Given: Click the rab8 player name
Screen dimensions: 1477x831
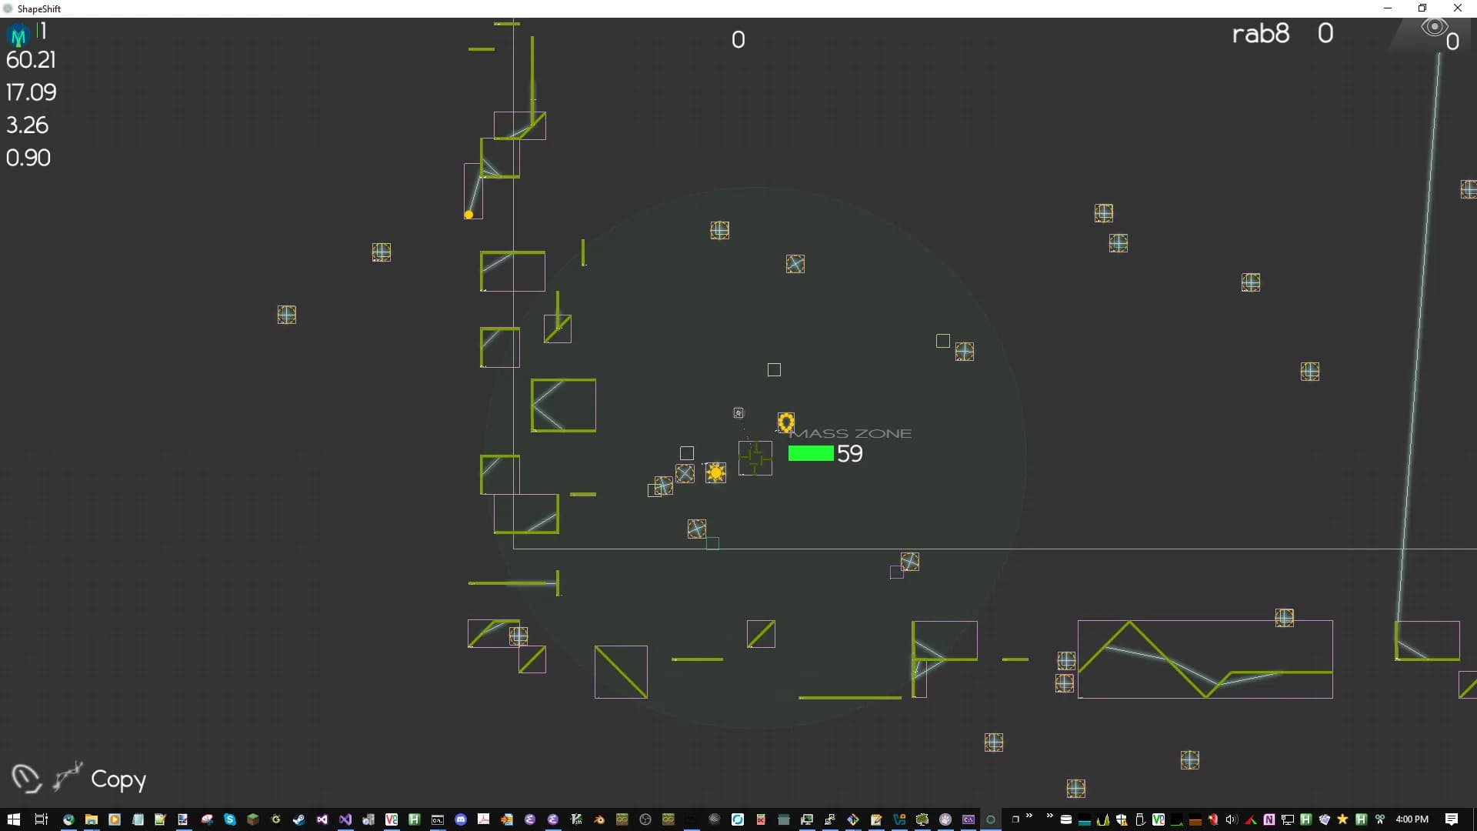Looking at the screenshot, I should pyautogui.click(x=1260, y=34).
